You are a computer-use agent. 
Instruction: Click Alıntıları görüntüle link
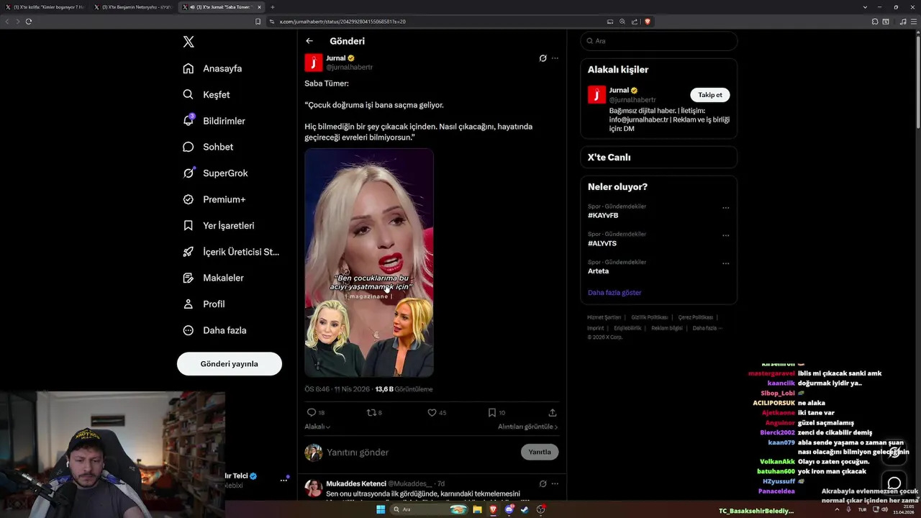[527, 427]
